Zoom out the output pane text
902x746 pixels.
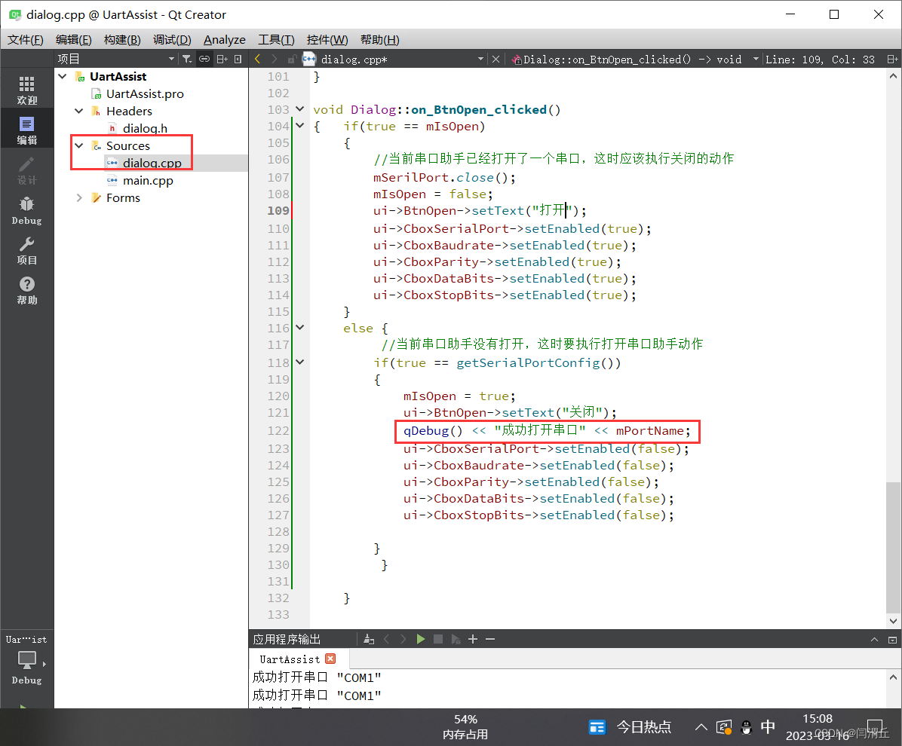(490, 639)
